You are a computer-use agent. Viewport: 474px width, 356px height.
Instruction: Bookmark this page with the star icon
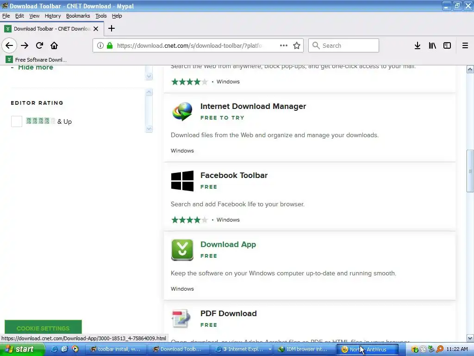[297, 45]
